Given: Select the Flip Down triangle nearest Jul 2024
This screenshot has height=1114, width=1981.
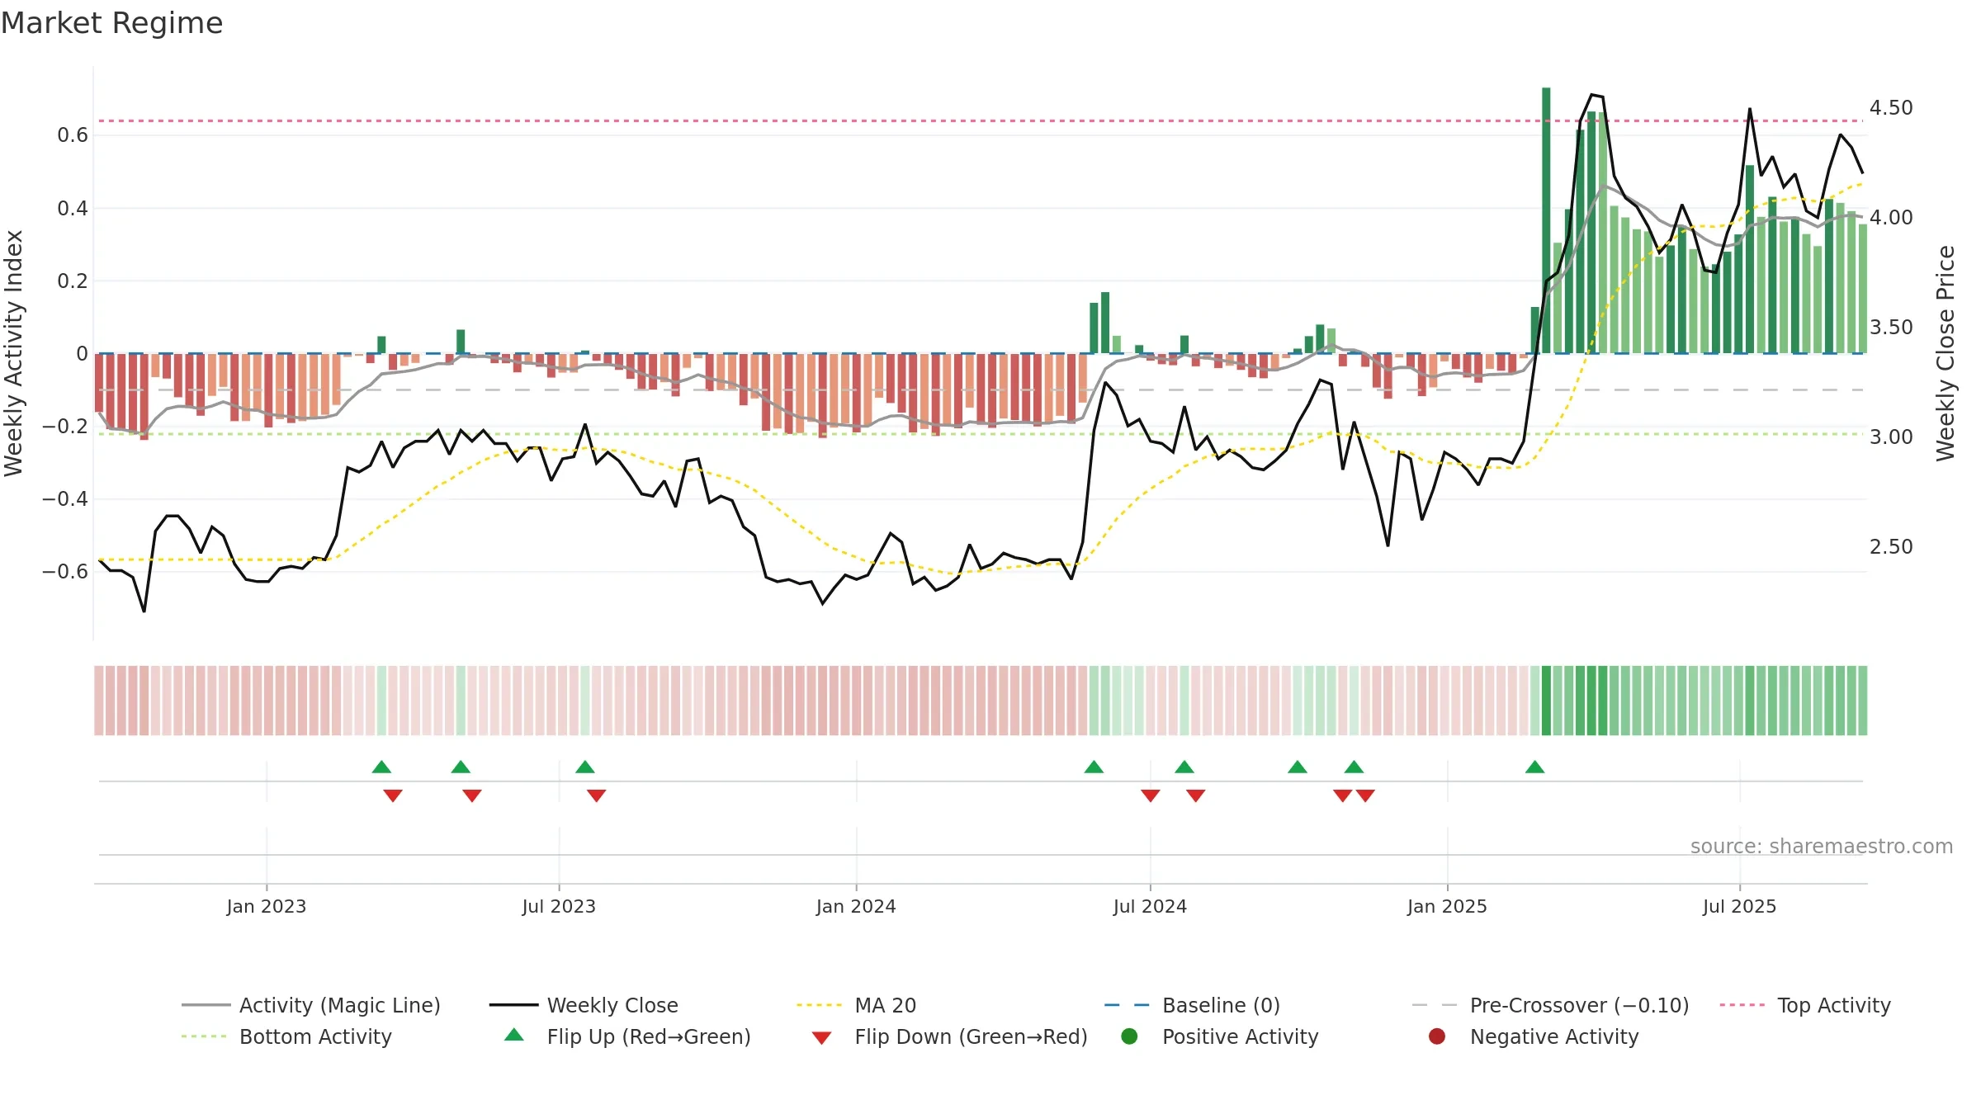Looking at the screenshot, I should coord(1151,795).
